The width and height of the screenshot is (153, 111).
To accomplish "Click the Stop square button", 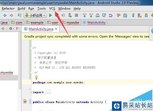I will pos(76,15).
